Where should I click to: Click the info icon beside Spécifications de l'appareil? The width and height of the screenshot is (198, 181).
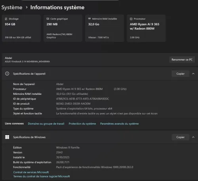7,74
